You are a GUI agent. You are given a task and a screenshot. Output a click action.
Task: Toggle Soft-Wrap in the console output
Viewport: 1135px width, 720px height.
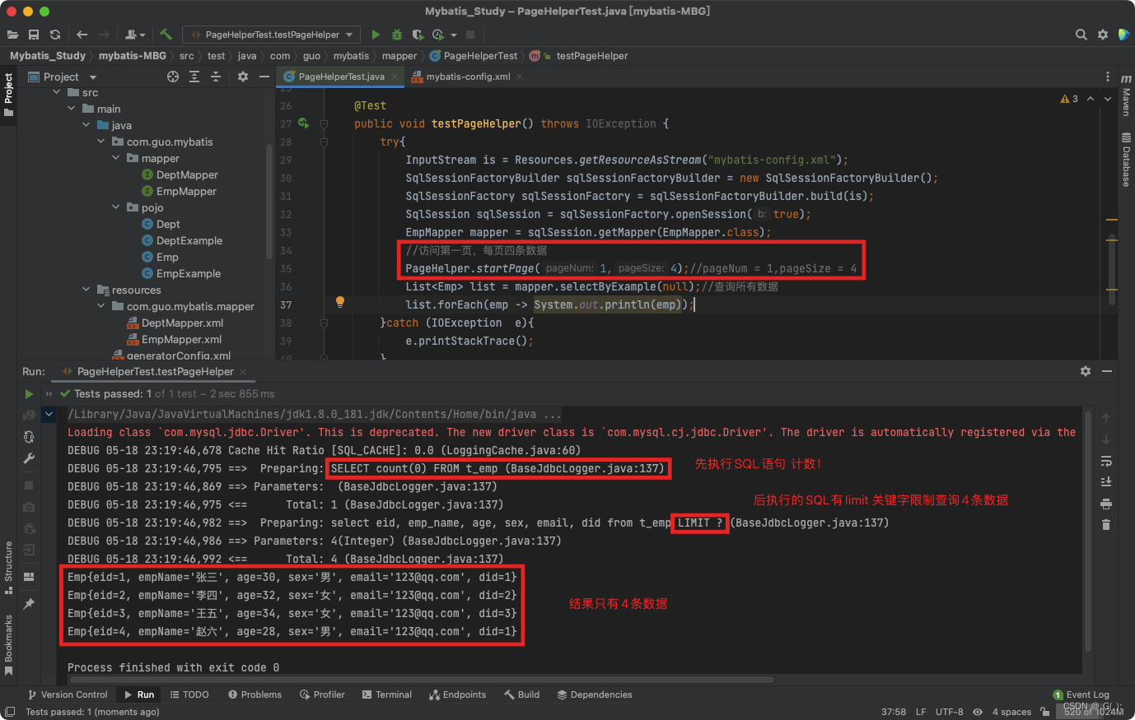[1106, 461]
